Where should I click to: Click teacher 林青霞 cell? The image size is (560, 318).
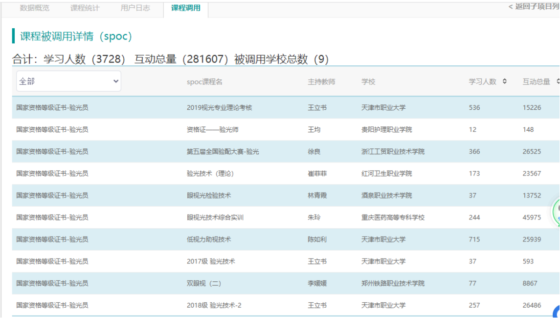point(317,196)
